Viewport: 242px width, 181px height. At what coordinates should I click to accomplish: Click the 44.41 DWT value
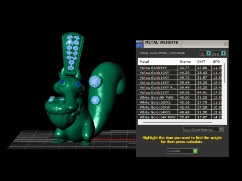(x=202, y=93)
